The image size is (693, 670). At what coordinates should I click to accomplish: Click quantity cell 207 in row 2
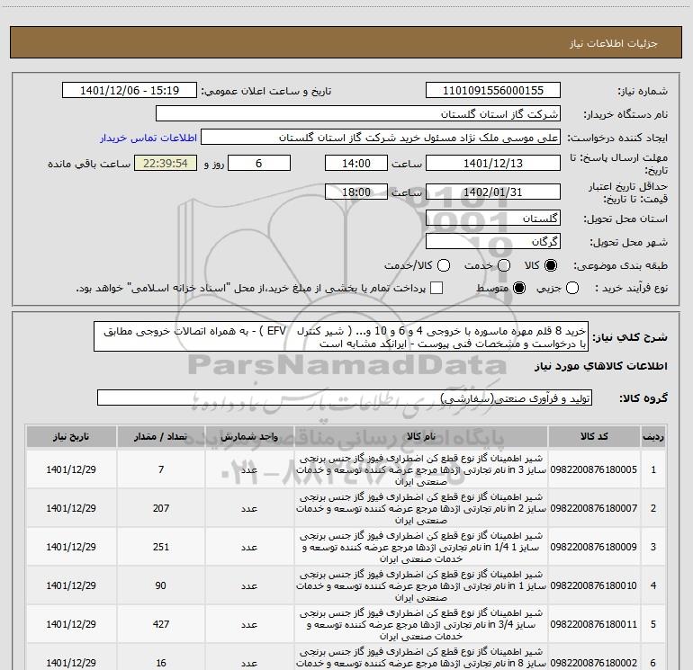pyautogui.click(x=161, y=508)
